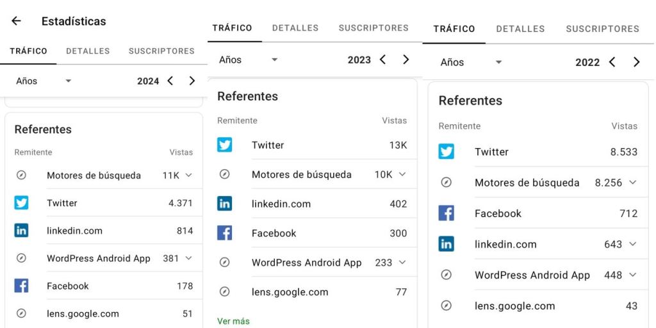The width and height of the screenshot is (656, 328).
Task: Click previous year arrow beside 2022
Action: coord(612,62)
